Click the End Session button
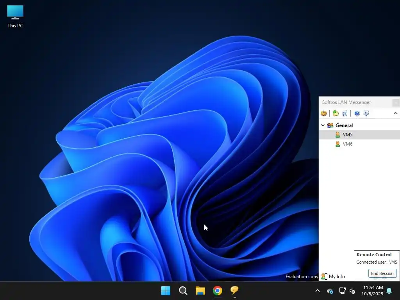Image resolution: width=400 pixels, height=300 pixels. tap(382, 273)
